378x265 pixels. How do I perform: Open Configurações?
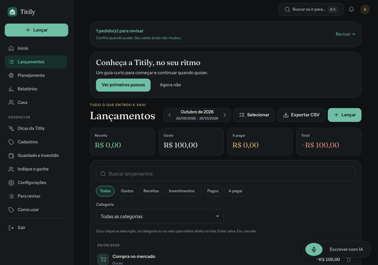36,183
